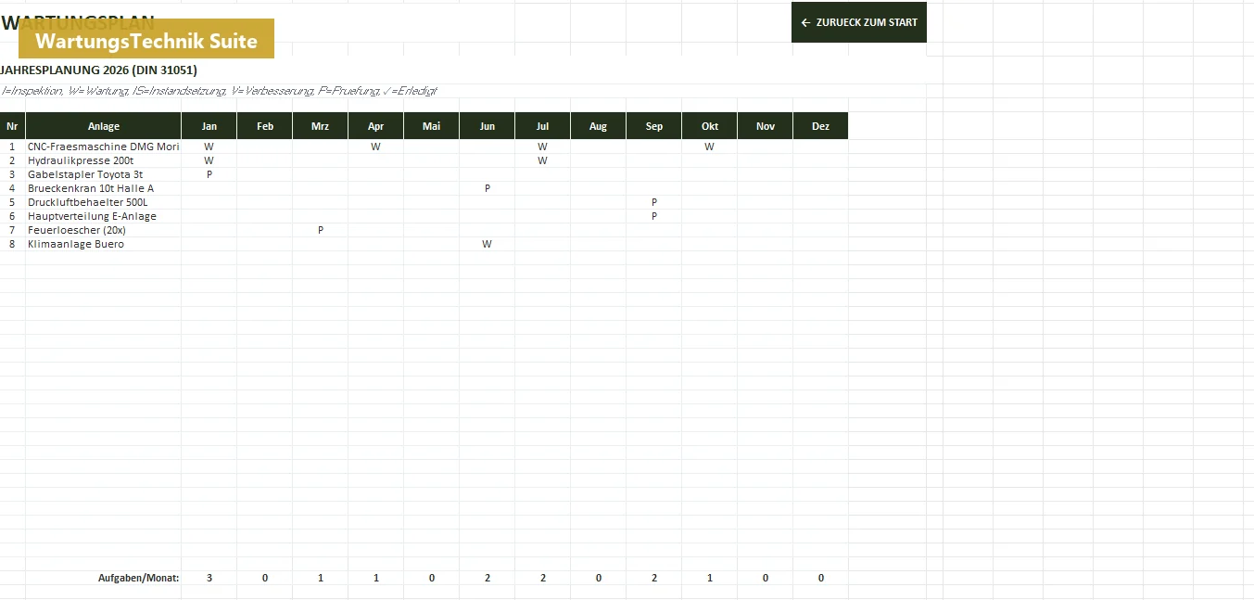The width and height of the screenshot is (1254, 600).
Task: Choose the Apr month header
Action: (376, 126)
